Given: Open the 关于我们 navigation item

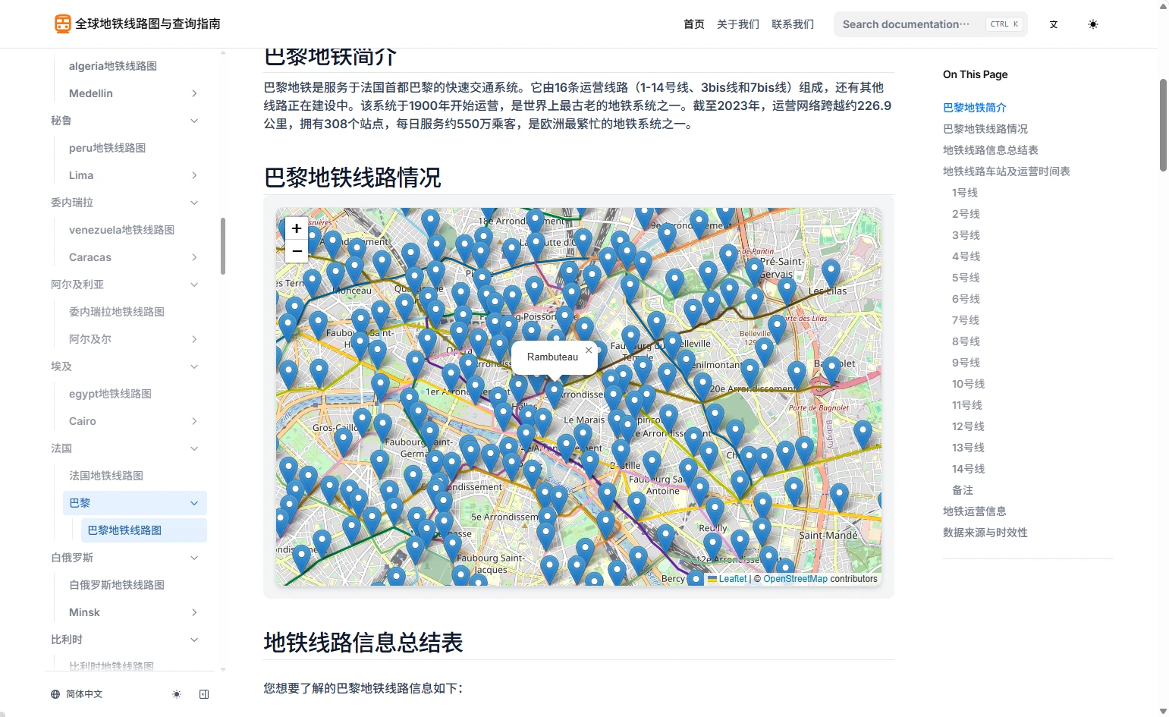Looking at the screenshot, I should pos(737,24).
